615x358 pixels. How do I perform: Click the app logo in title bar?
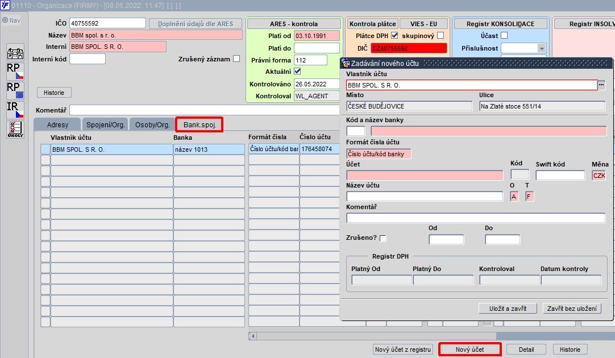(5, 5)
